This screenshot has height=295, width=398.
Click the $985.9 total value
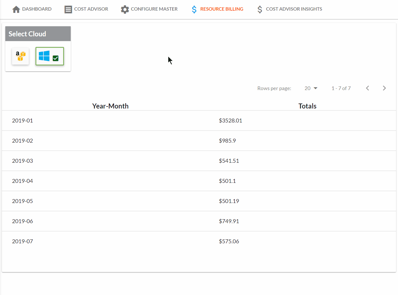coord(227,141)
